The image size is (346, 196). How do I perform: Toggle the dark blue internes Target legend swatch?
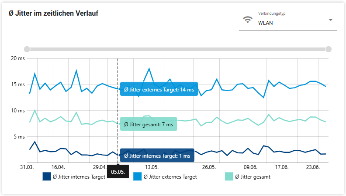tap(47, 176)
